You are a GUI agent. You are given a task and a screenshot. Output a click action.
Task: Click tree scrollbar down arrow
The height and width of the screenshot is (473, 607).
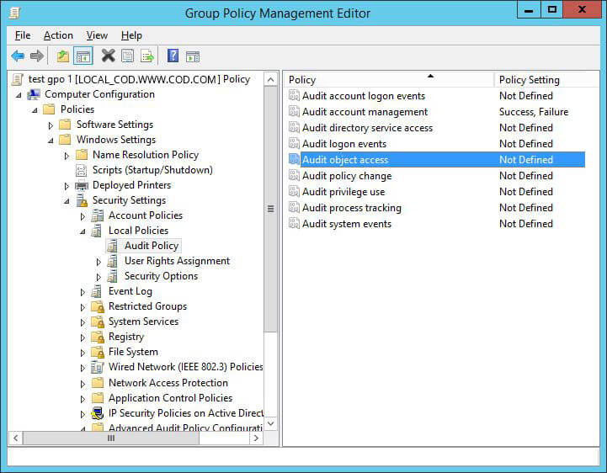tap(270, 423)
